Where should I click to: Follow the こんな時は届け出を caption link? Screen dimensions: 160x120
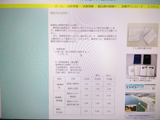pyautogui.click(x=142, y=48)
